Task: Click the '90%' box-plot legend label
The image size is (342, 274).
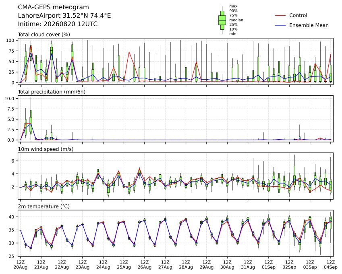Action: tap(233, 11)
